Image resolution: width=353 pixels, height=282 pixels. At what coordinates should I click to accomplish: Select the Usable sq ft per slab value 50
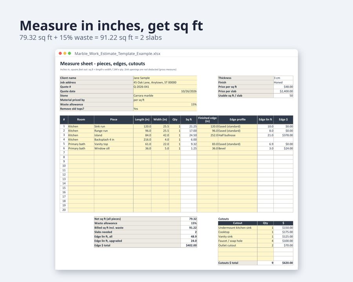click(283, 95)
